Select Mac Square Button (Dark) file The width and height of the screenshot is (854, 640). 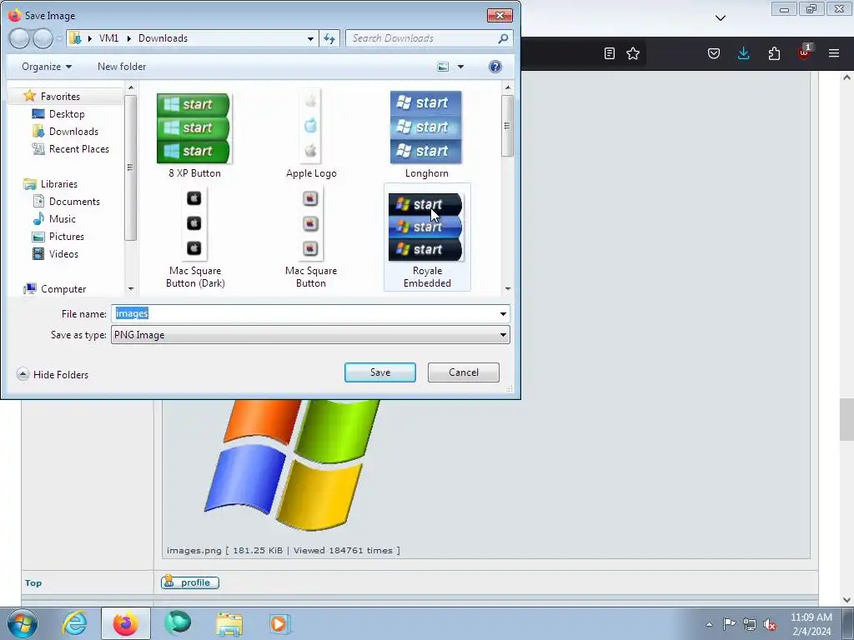pyautogui.click(x=195, y=237)
